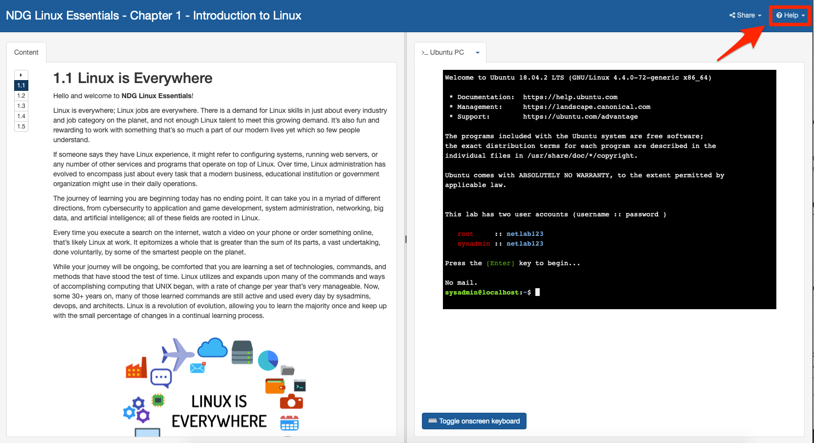Viewport: 814px width, 443px height.
Task: Click the ubuntu.com/advantage URL in terminal
Action: click(580, 117)
